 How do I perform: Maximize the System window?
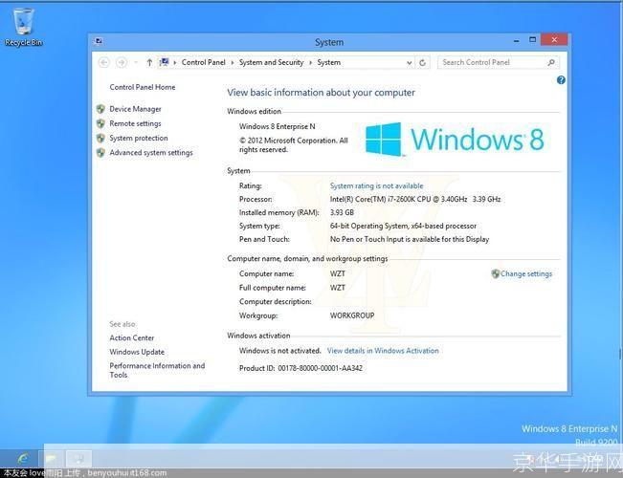click(532, 40)
